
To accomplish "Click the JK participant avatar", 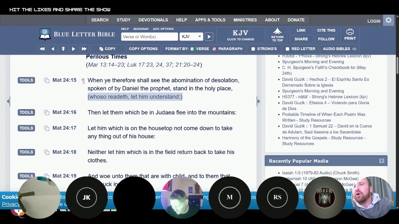I will (x=87, y=197).
